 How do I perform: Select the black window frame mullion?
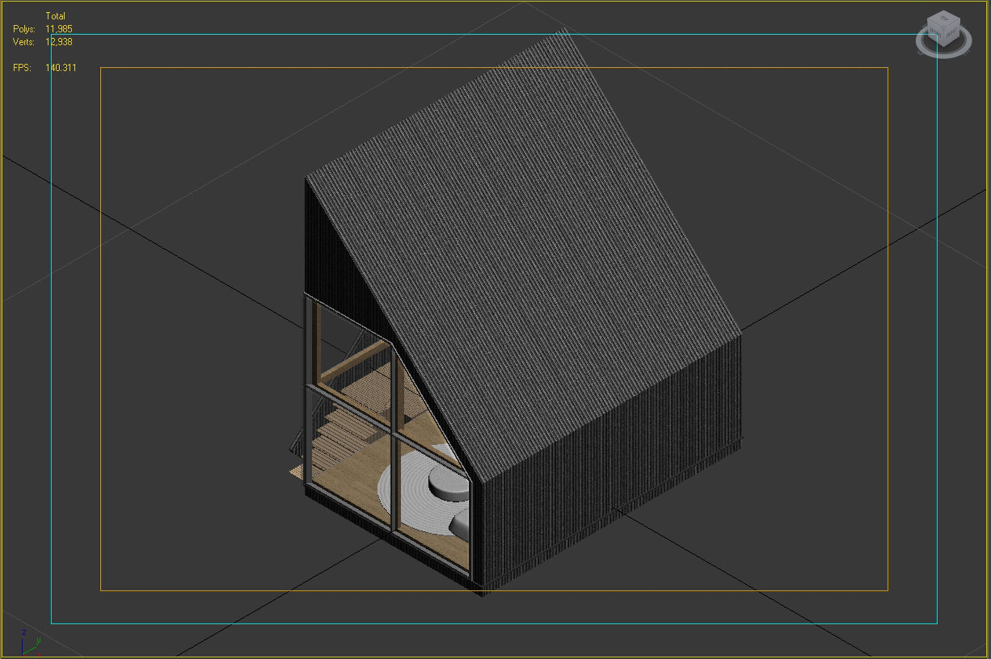(394, 439)
